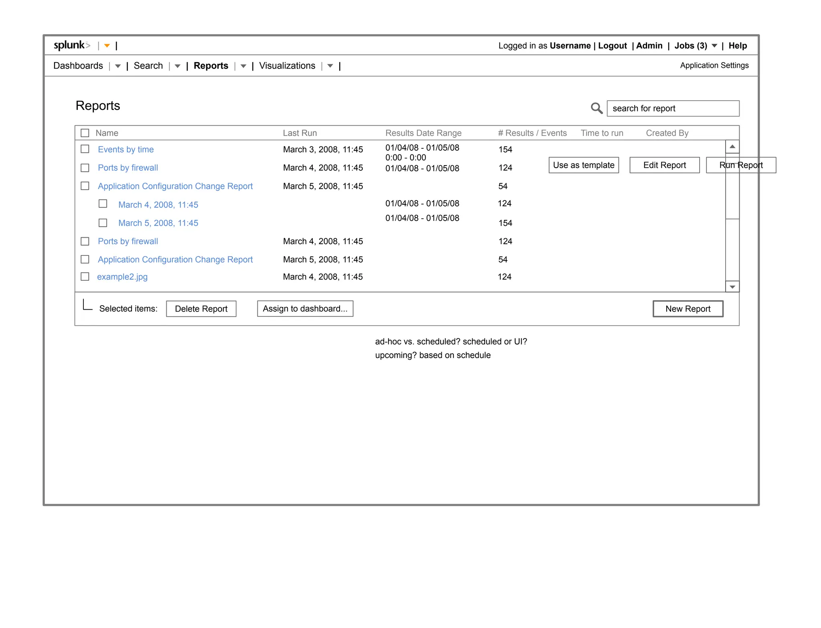Click the magnifying glass search icon
Image resolution: width=821 pixels, height=628 pixels.
click(x=597, y=108)
